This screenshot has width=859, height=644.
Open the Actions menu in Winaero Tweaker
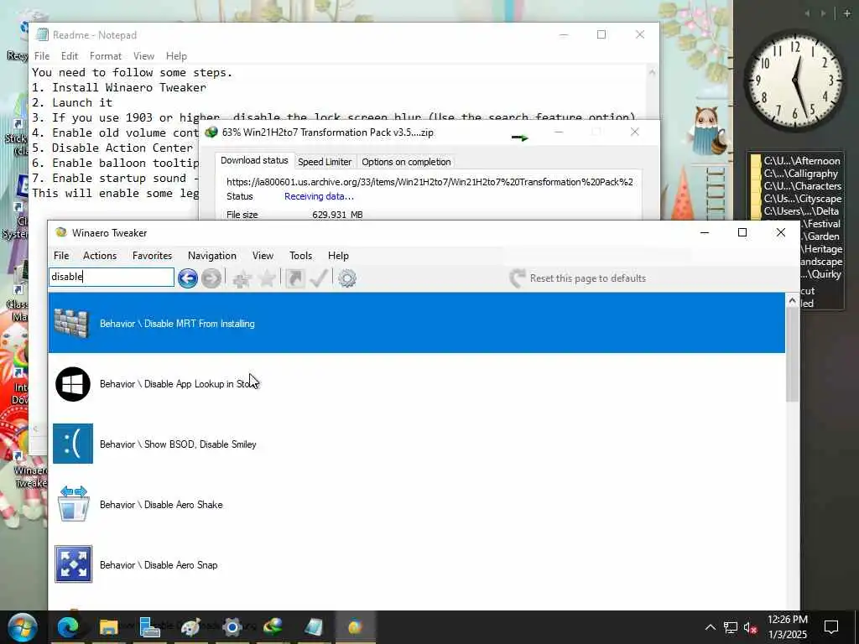point(100,256)
